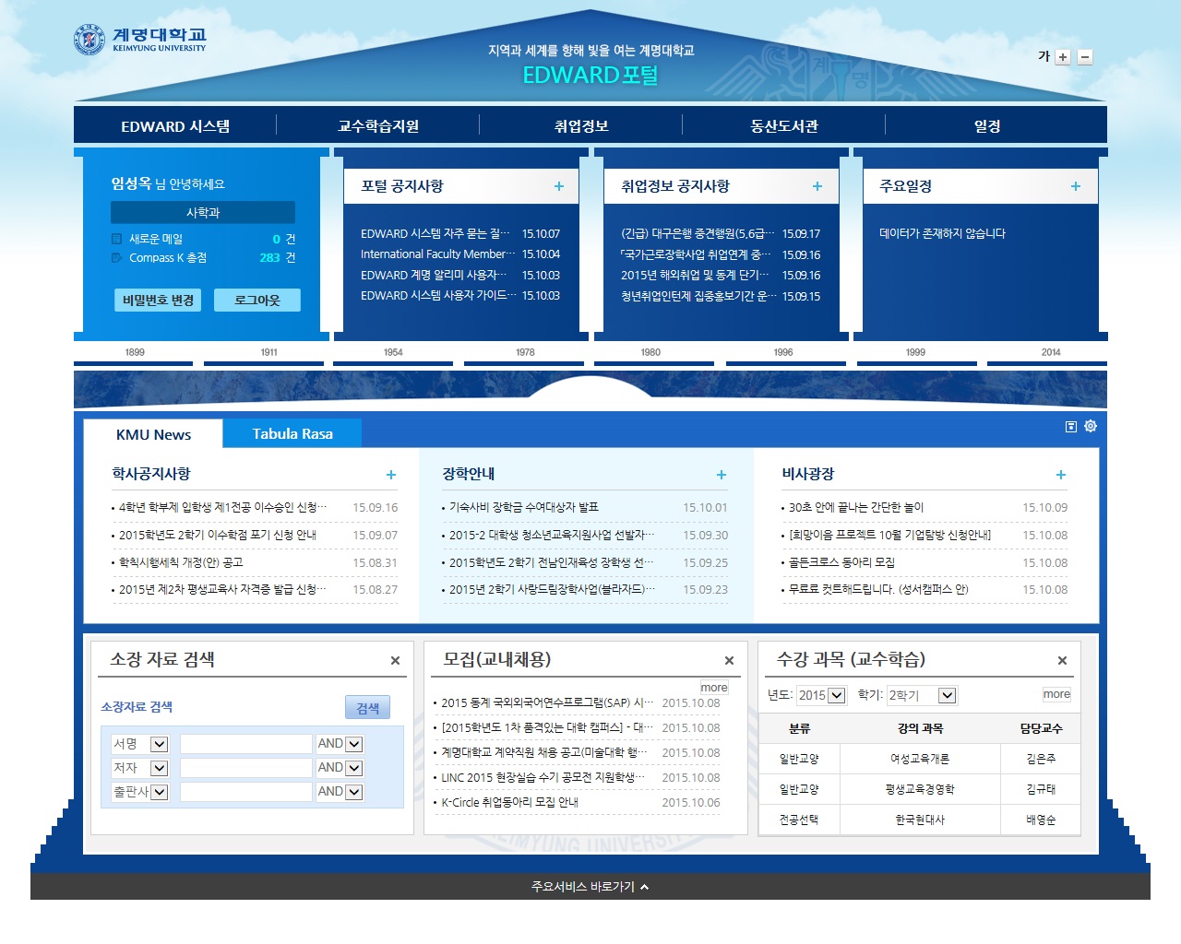This screenshot has height=944, width=1181.
Task: Expand 취업정보 공지사항 with plus icon
Action: 817,186
